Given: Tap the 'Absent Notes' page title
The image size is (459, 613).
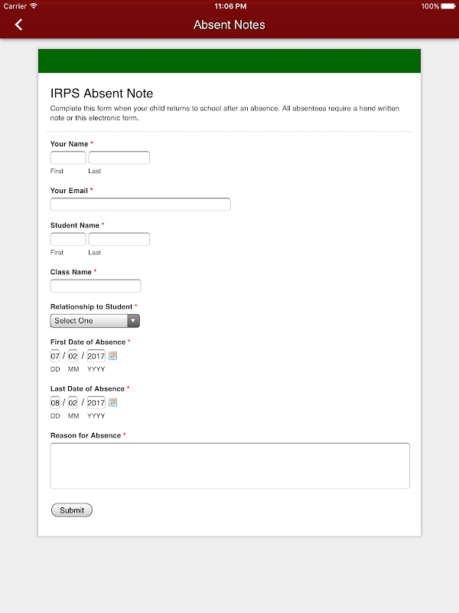Looking at the screenshot, I should 229,25.
